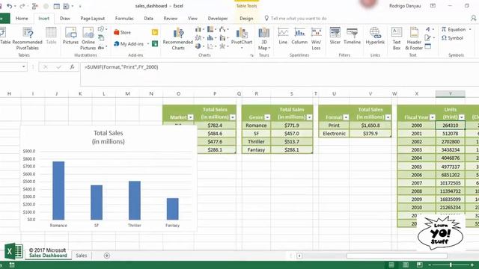Viewport: 479px width, 269px height.
Task: Click the zoom out minus button
Action: [430, 265]
